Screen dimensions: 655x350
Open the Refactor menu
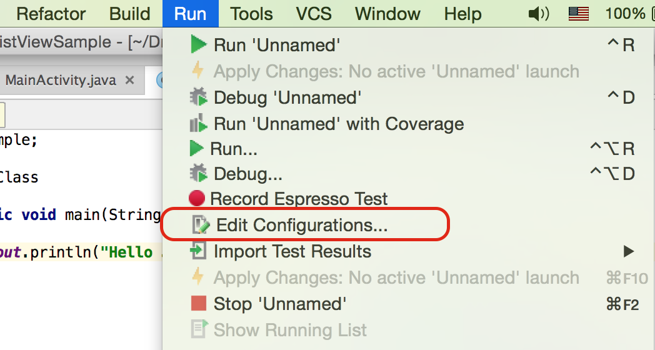(51, 14)
